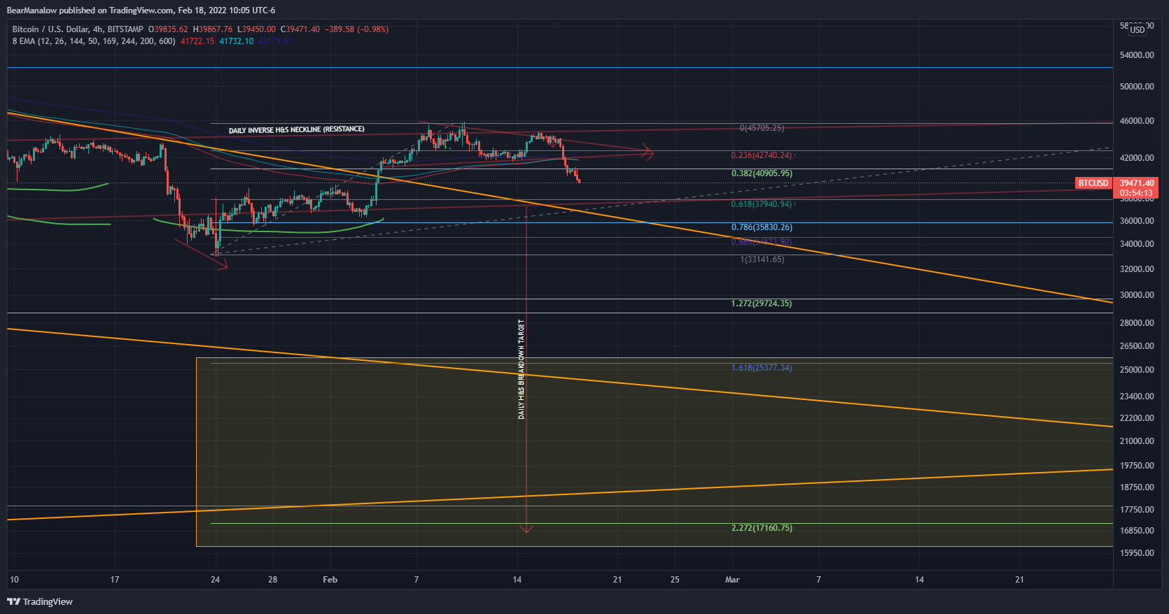This screenshot has width=1169, height=614.
Task: Select the DAILY H&S BREAKDOWN TARGET vertical label
Action: point(521,369)
